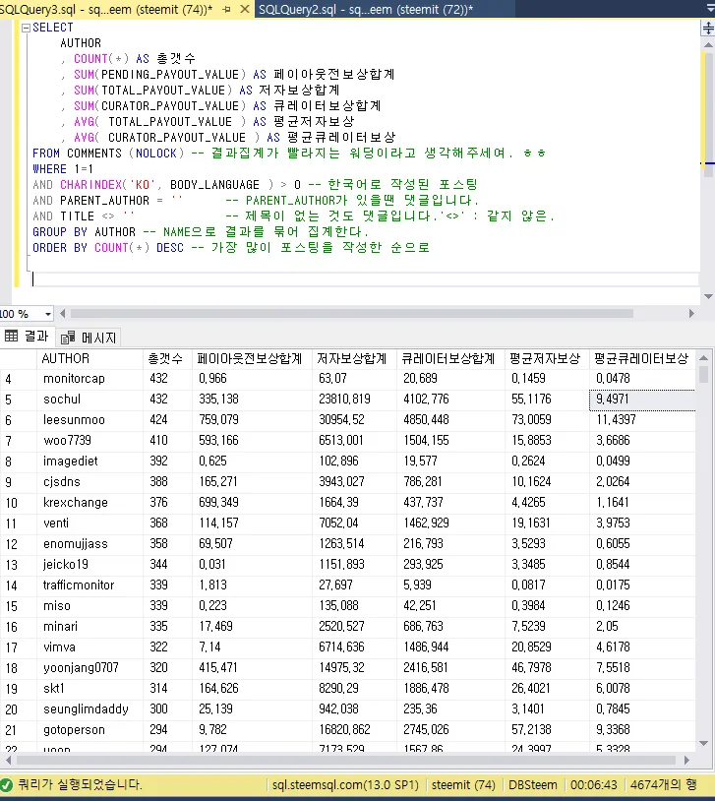Collapse the SELECT statement outline
This screenshot has height=801, width=715.
pyautogui.click(x=26, y=29)
